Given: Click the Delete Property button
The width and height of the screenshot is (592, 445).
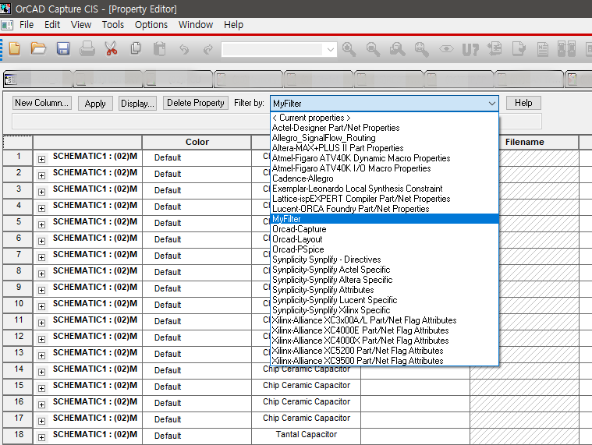Looking at the screenshot, I should coord(196,103).
